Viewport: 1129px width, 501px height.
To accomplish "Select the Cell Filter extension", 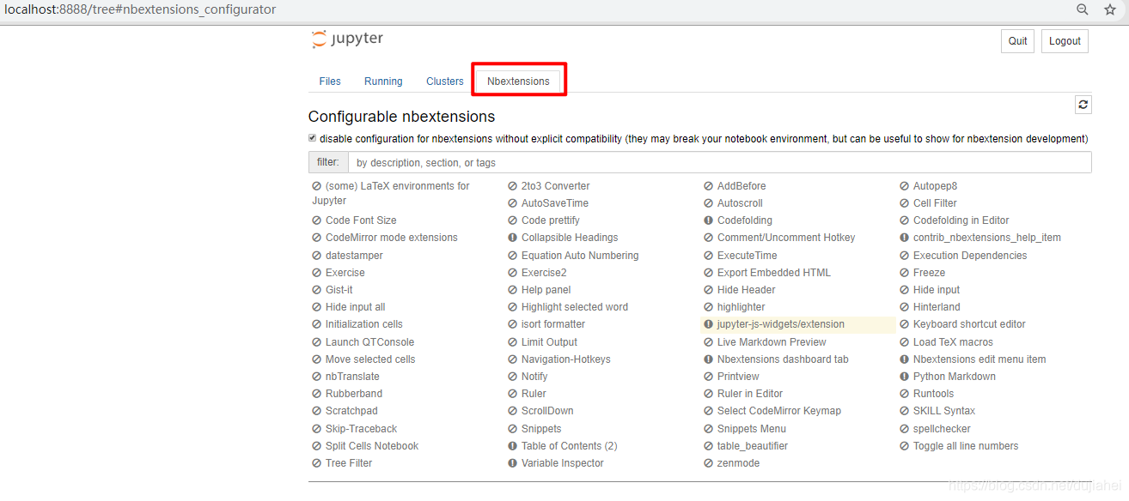I will point(935,203).
